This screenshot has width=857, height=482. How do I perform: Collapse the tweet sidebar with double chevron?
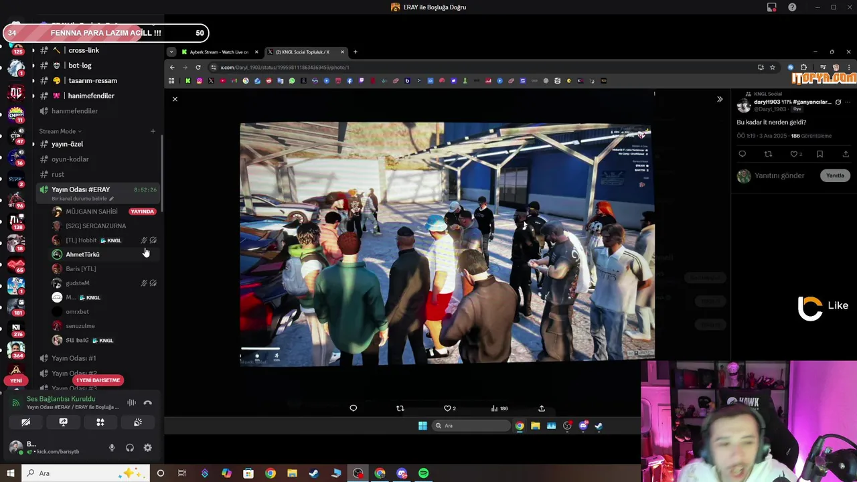(x=720, y=99)
